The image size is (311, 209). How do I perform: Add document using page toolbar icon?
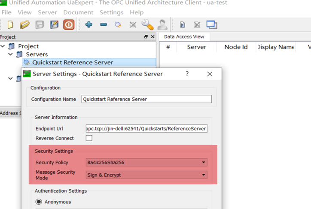point(182,25)
